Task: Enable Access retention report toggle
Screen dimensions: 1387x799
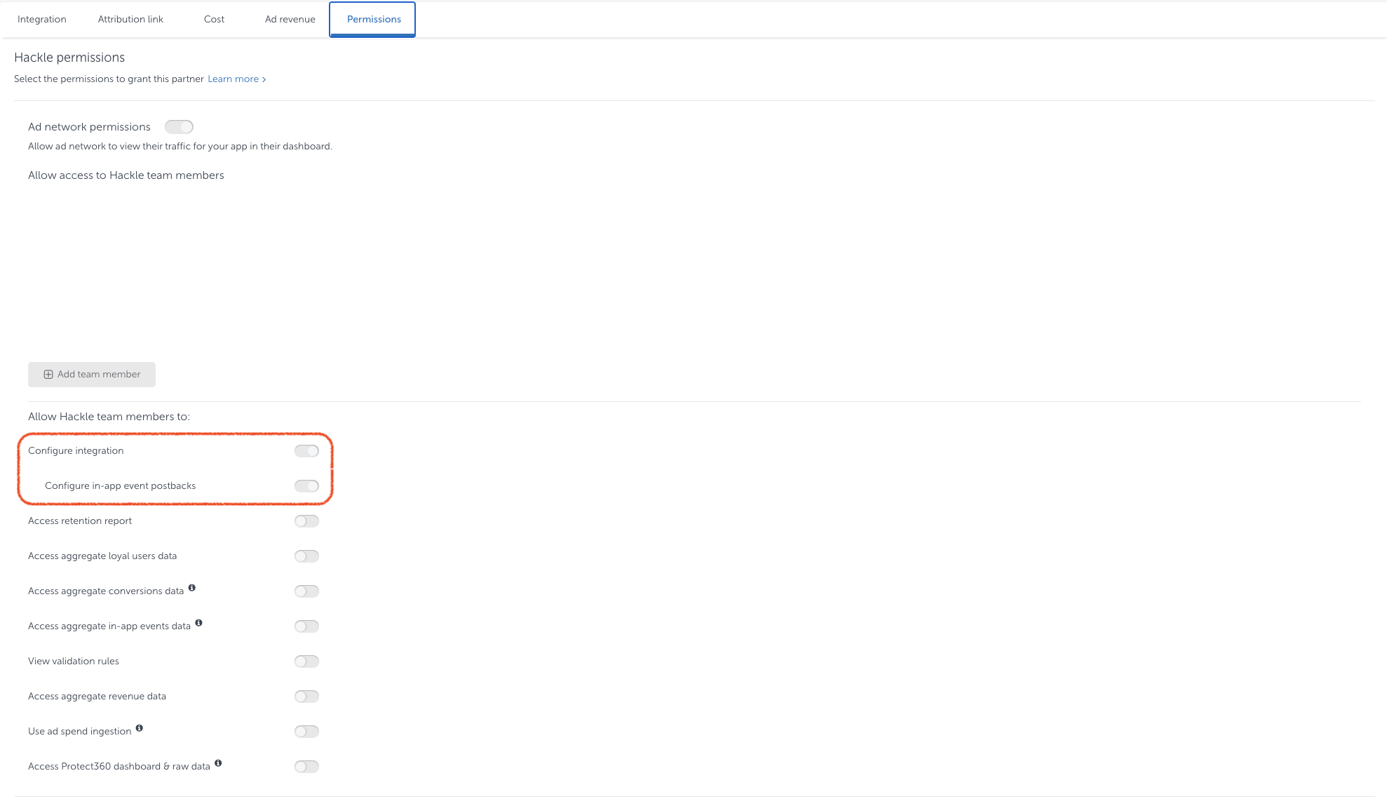Action: point(306,521)
